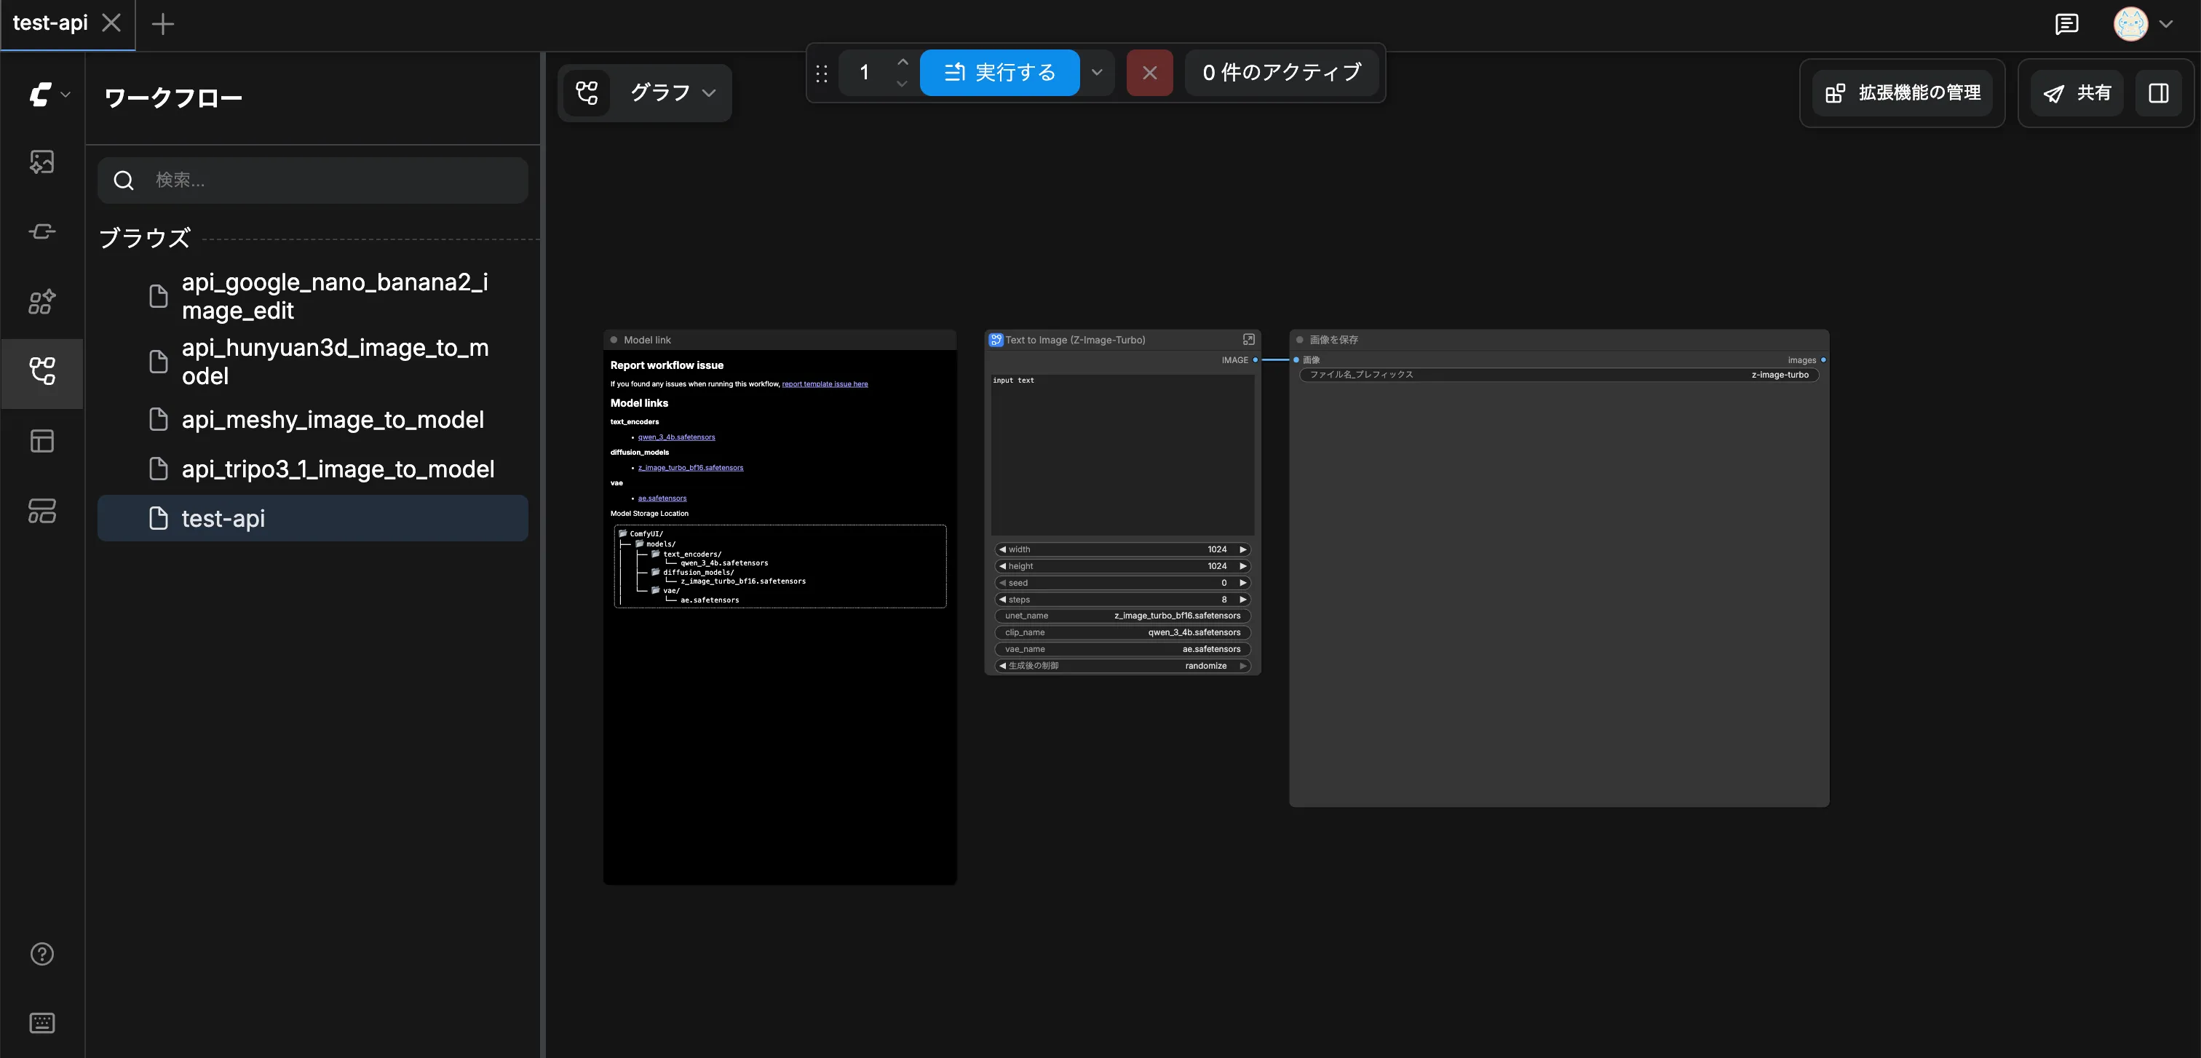Add a new workflow tab
This screenshot has height=1058, width=2201.
[162, 24]
